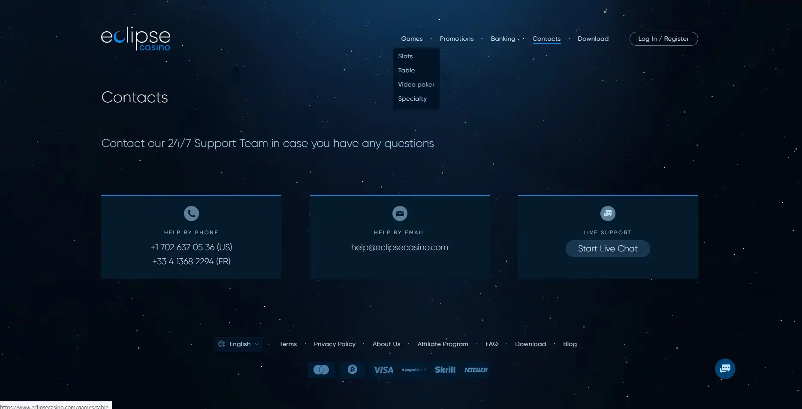
Task: Click the Eclipse Casino logo
Action: click(136, 39)
